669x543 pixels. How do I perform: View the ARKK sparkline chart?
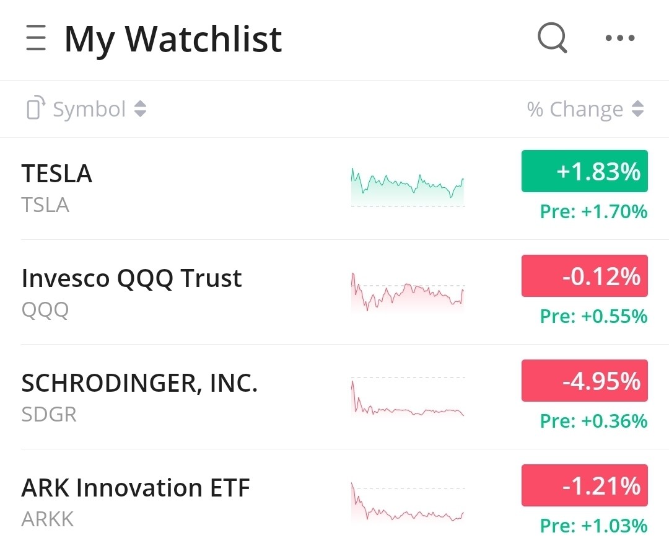pyautogui.click(x=407, y=502)
